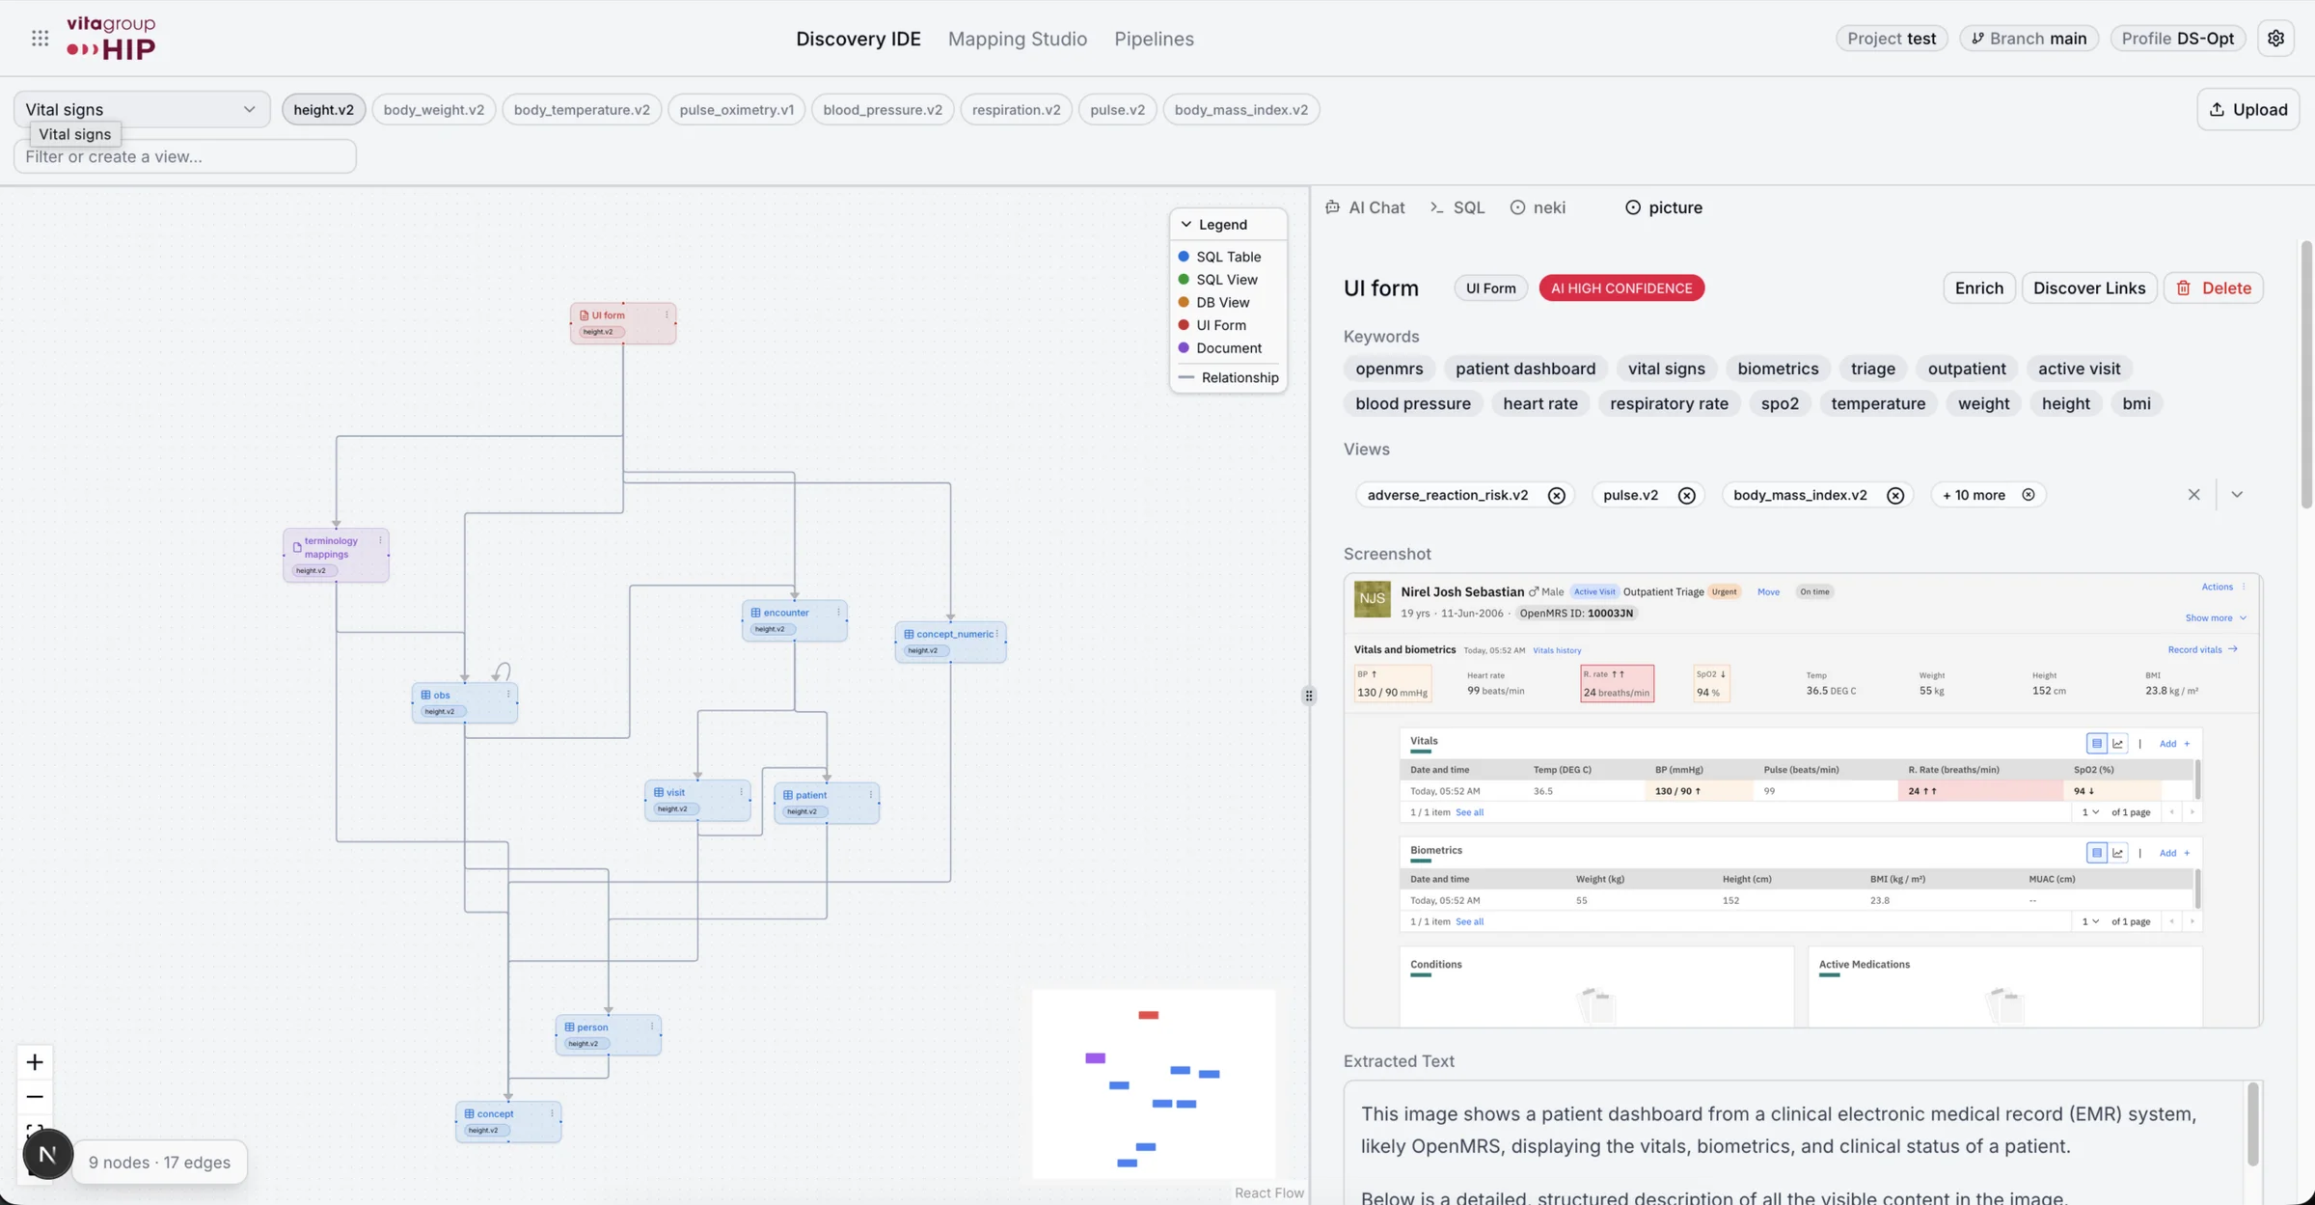Open the AI Chat tab
The width and height of the screenshot is (2315, 1205).
coord(1365,207)
